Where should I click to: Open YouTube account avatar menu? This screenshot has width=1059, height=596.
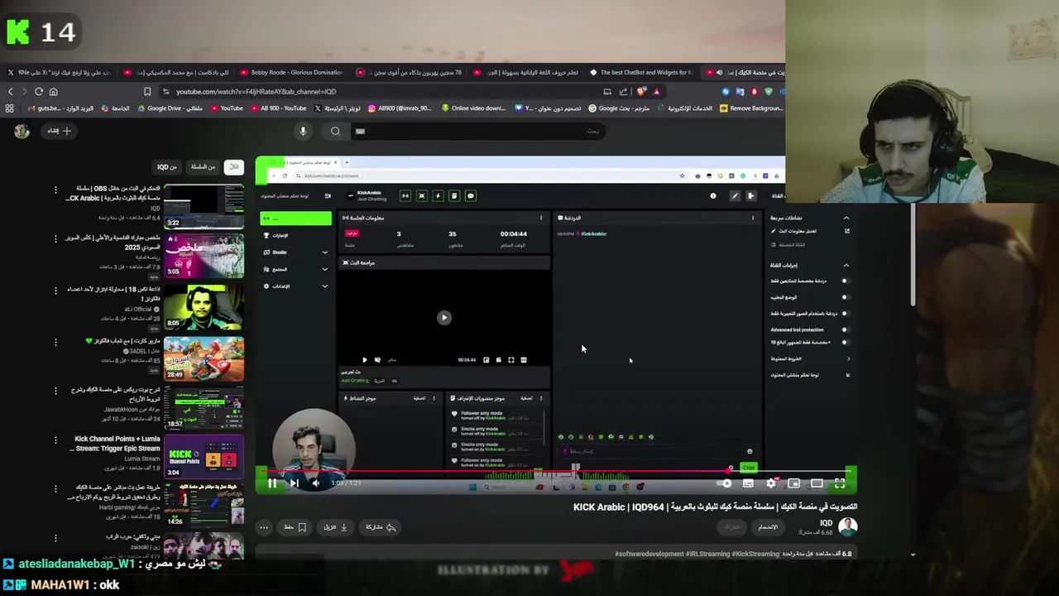pos(22,131)
